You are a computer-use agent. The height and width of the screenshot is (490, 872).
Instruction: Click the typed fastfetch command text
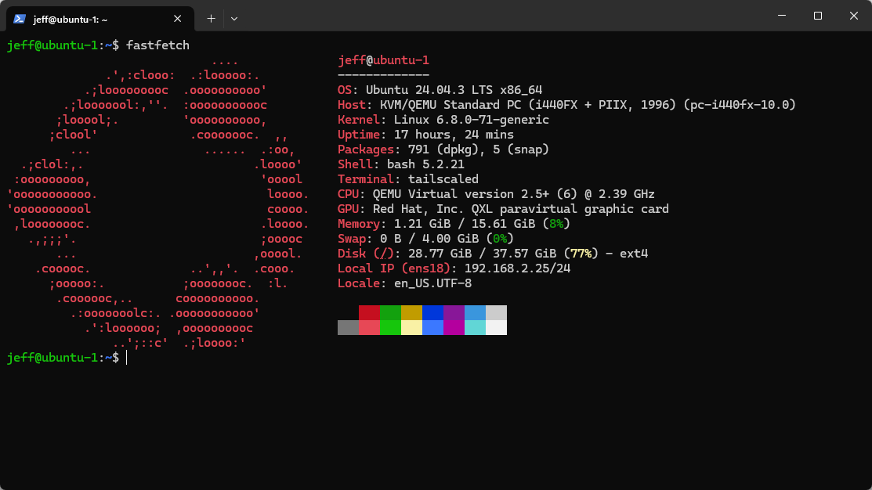click(x=157, y=45)
